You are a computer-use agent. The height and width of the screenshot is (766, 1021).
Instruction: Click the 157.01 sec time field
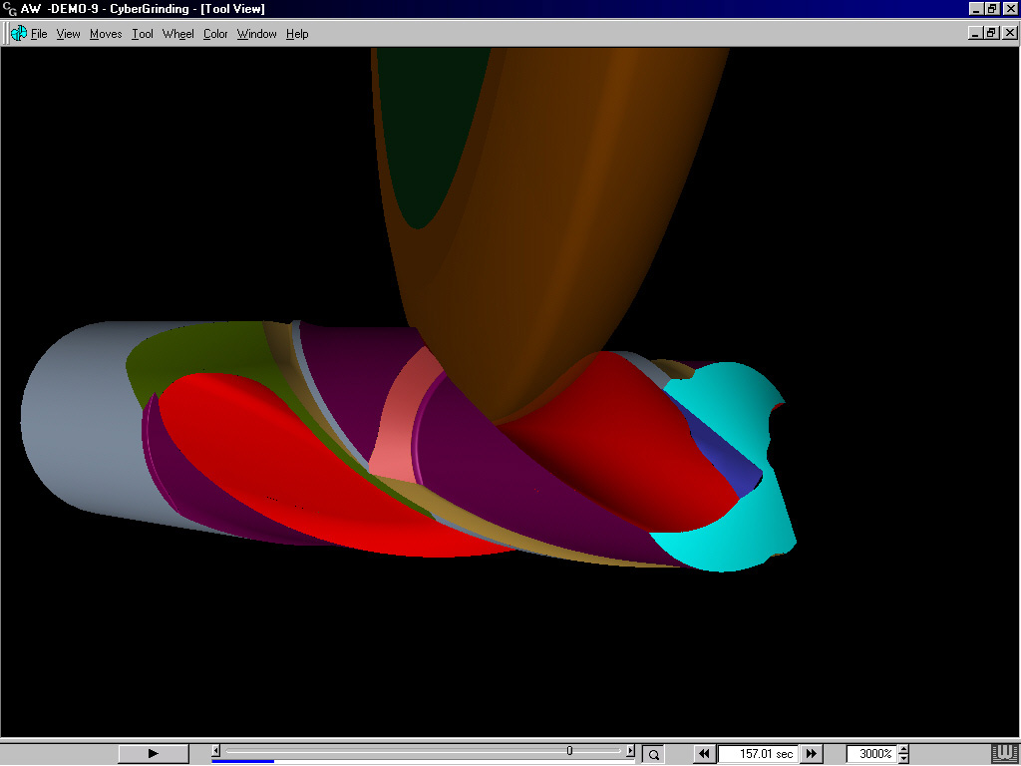point(759,754)
